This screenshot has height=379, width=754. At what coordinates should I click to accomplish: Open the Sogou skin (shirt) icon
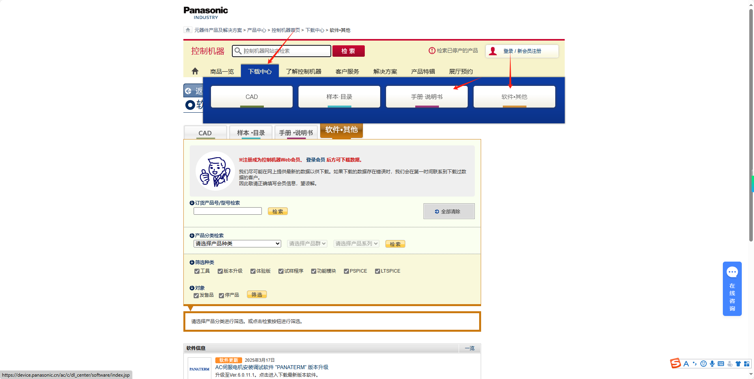click(738, 364)
